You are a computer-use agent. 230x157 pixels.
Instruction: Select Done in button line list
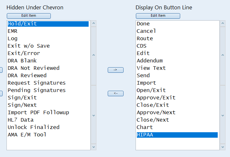coord(143,24)
